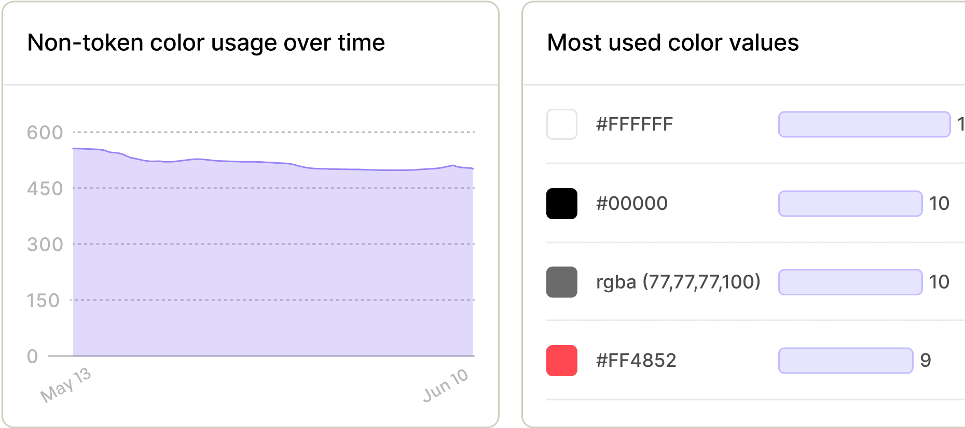This screenshot has width=965, height=428.
Task: Click the May 13 date label
Action: [x=66, y=384]
